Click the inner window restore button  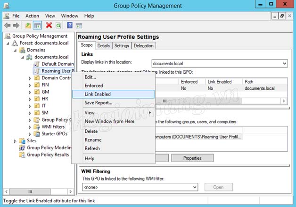(282, 16)
